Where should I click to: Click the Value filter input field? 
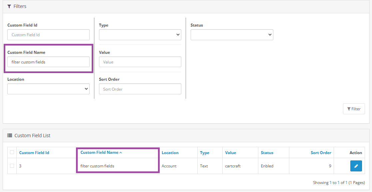click(140, 62)
